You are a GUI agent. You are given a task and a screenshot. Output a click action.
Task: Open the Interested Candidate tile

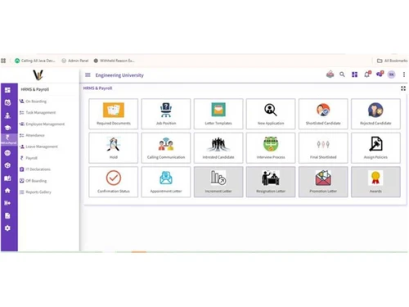pyautogui.click(x=218, y=148)
